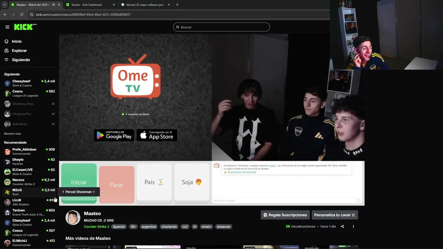Click Counter-Strike 2 category link

[x=97, y=227]
